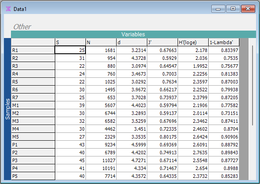Select row header R3
Viewport: 260px width, 184px height.
33,66
